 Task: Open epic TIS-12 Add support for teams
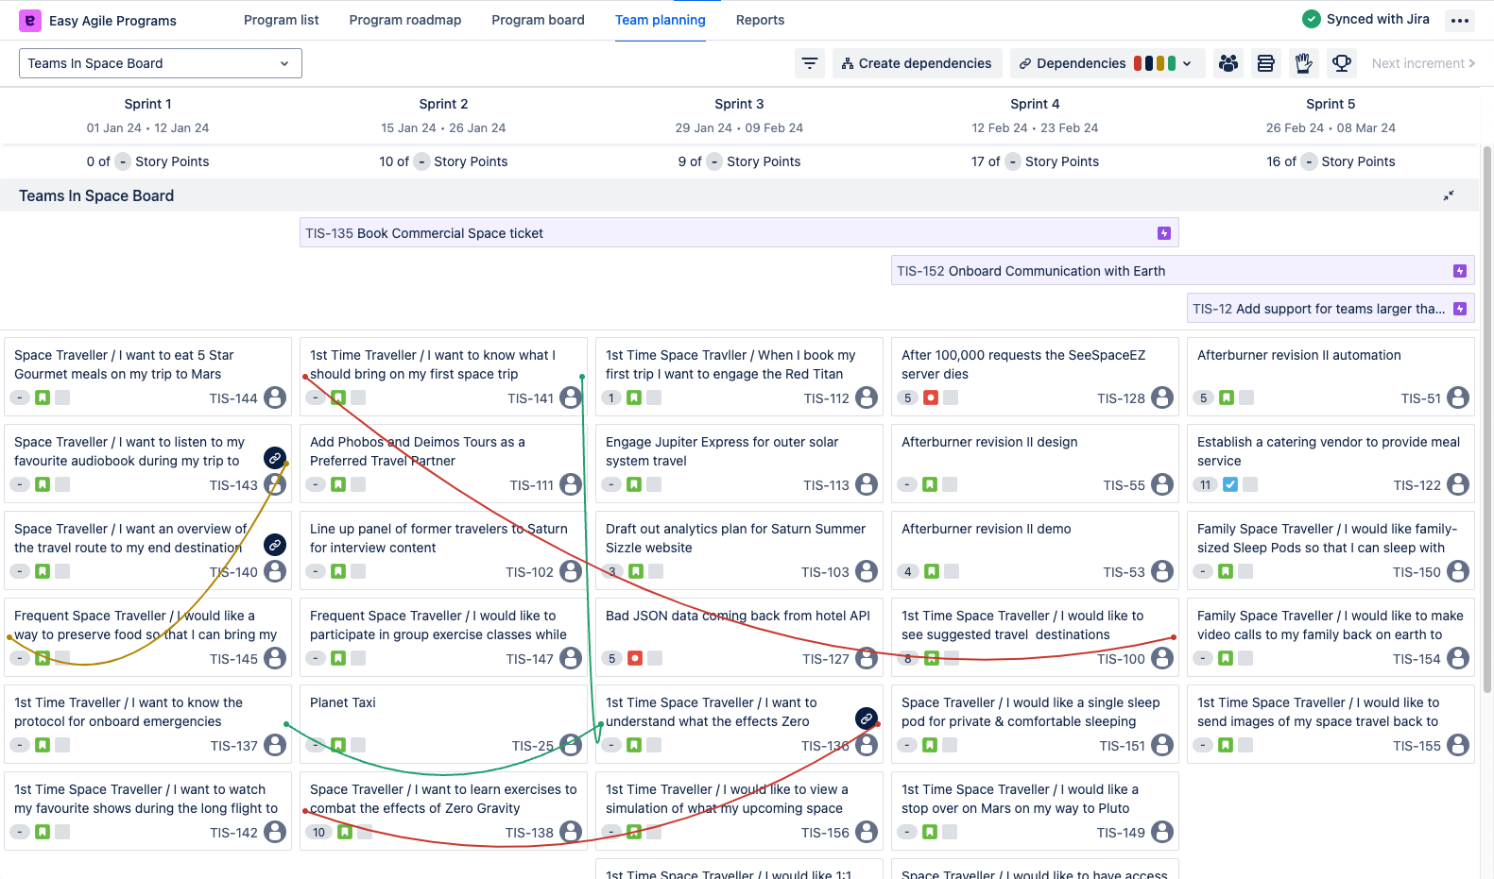(1331, 309)
